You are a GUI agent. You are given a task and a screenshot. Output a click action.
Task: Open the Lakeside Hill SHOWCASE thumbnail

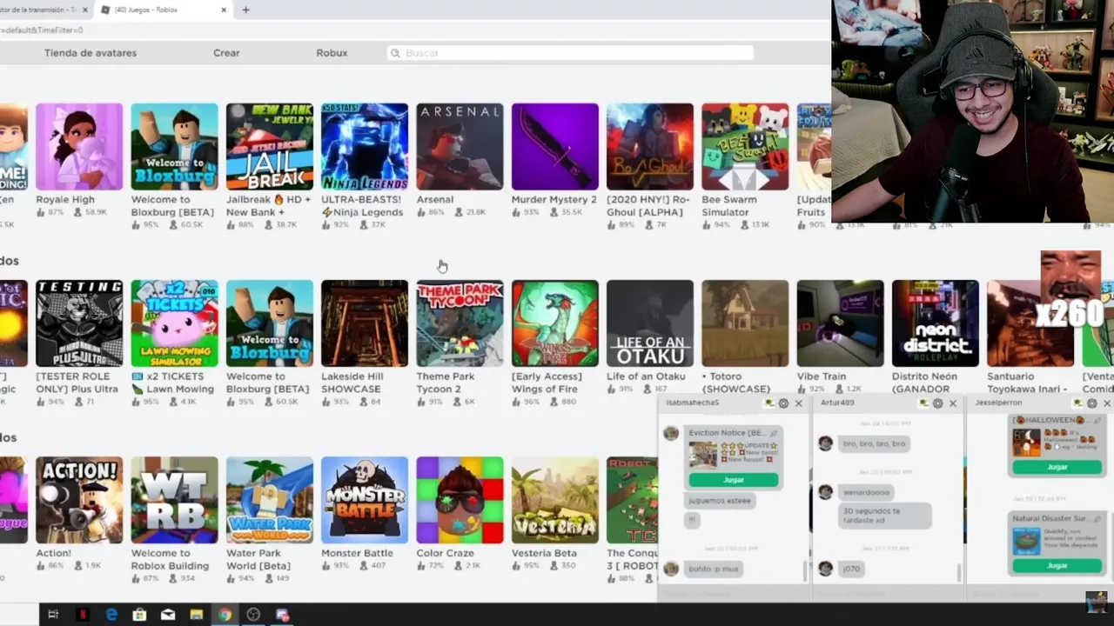coord(365,323)
